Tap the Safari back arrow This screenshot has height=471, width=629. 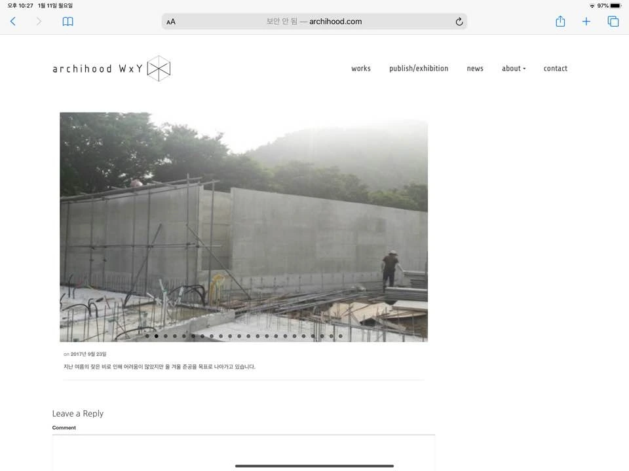13,21
